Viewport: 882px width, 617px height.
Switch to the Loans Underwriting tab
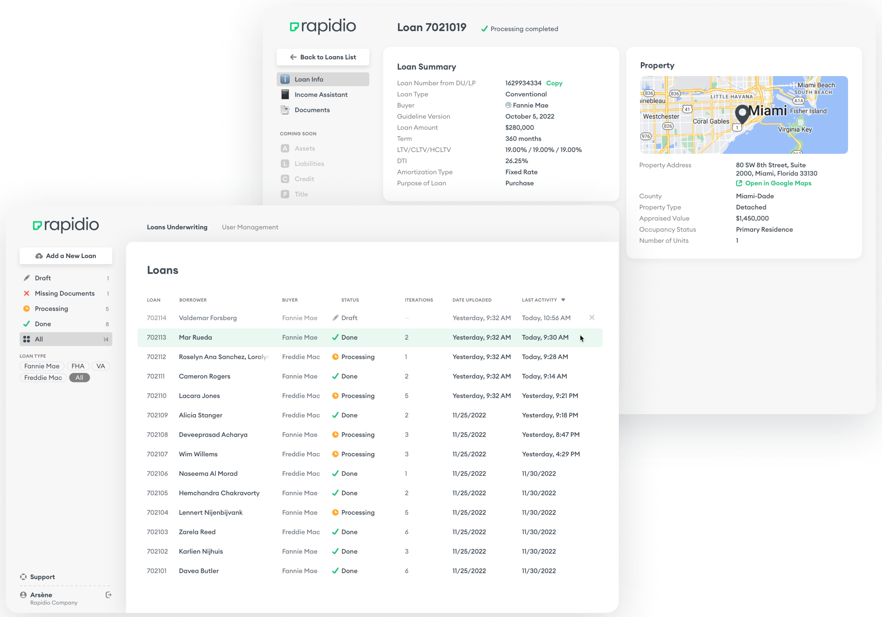pyautogui.click(x=177, y=227)
